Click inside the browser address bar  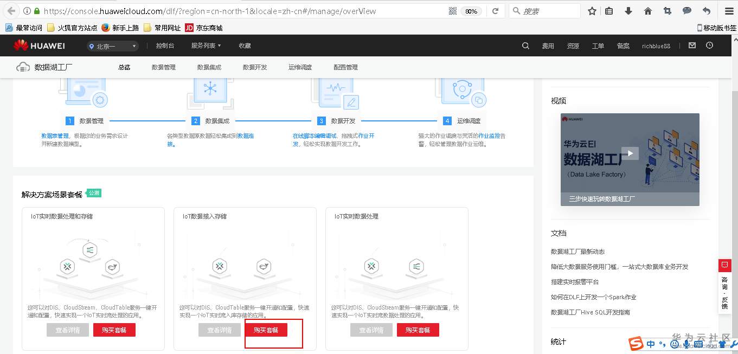[217, 10]
